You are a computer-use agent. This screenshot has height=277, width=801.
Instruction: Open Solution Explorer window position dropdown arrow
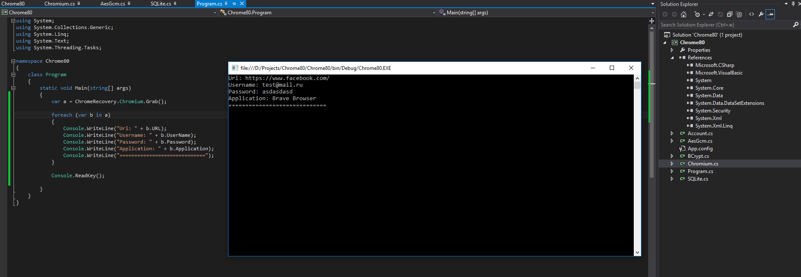click(x=786, y=4)
